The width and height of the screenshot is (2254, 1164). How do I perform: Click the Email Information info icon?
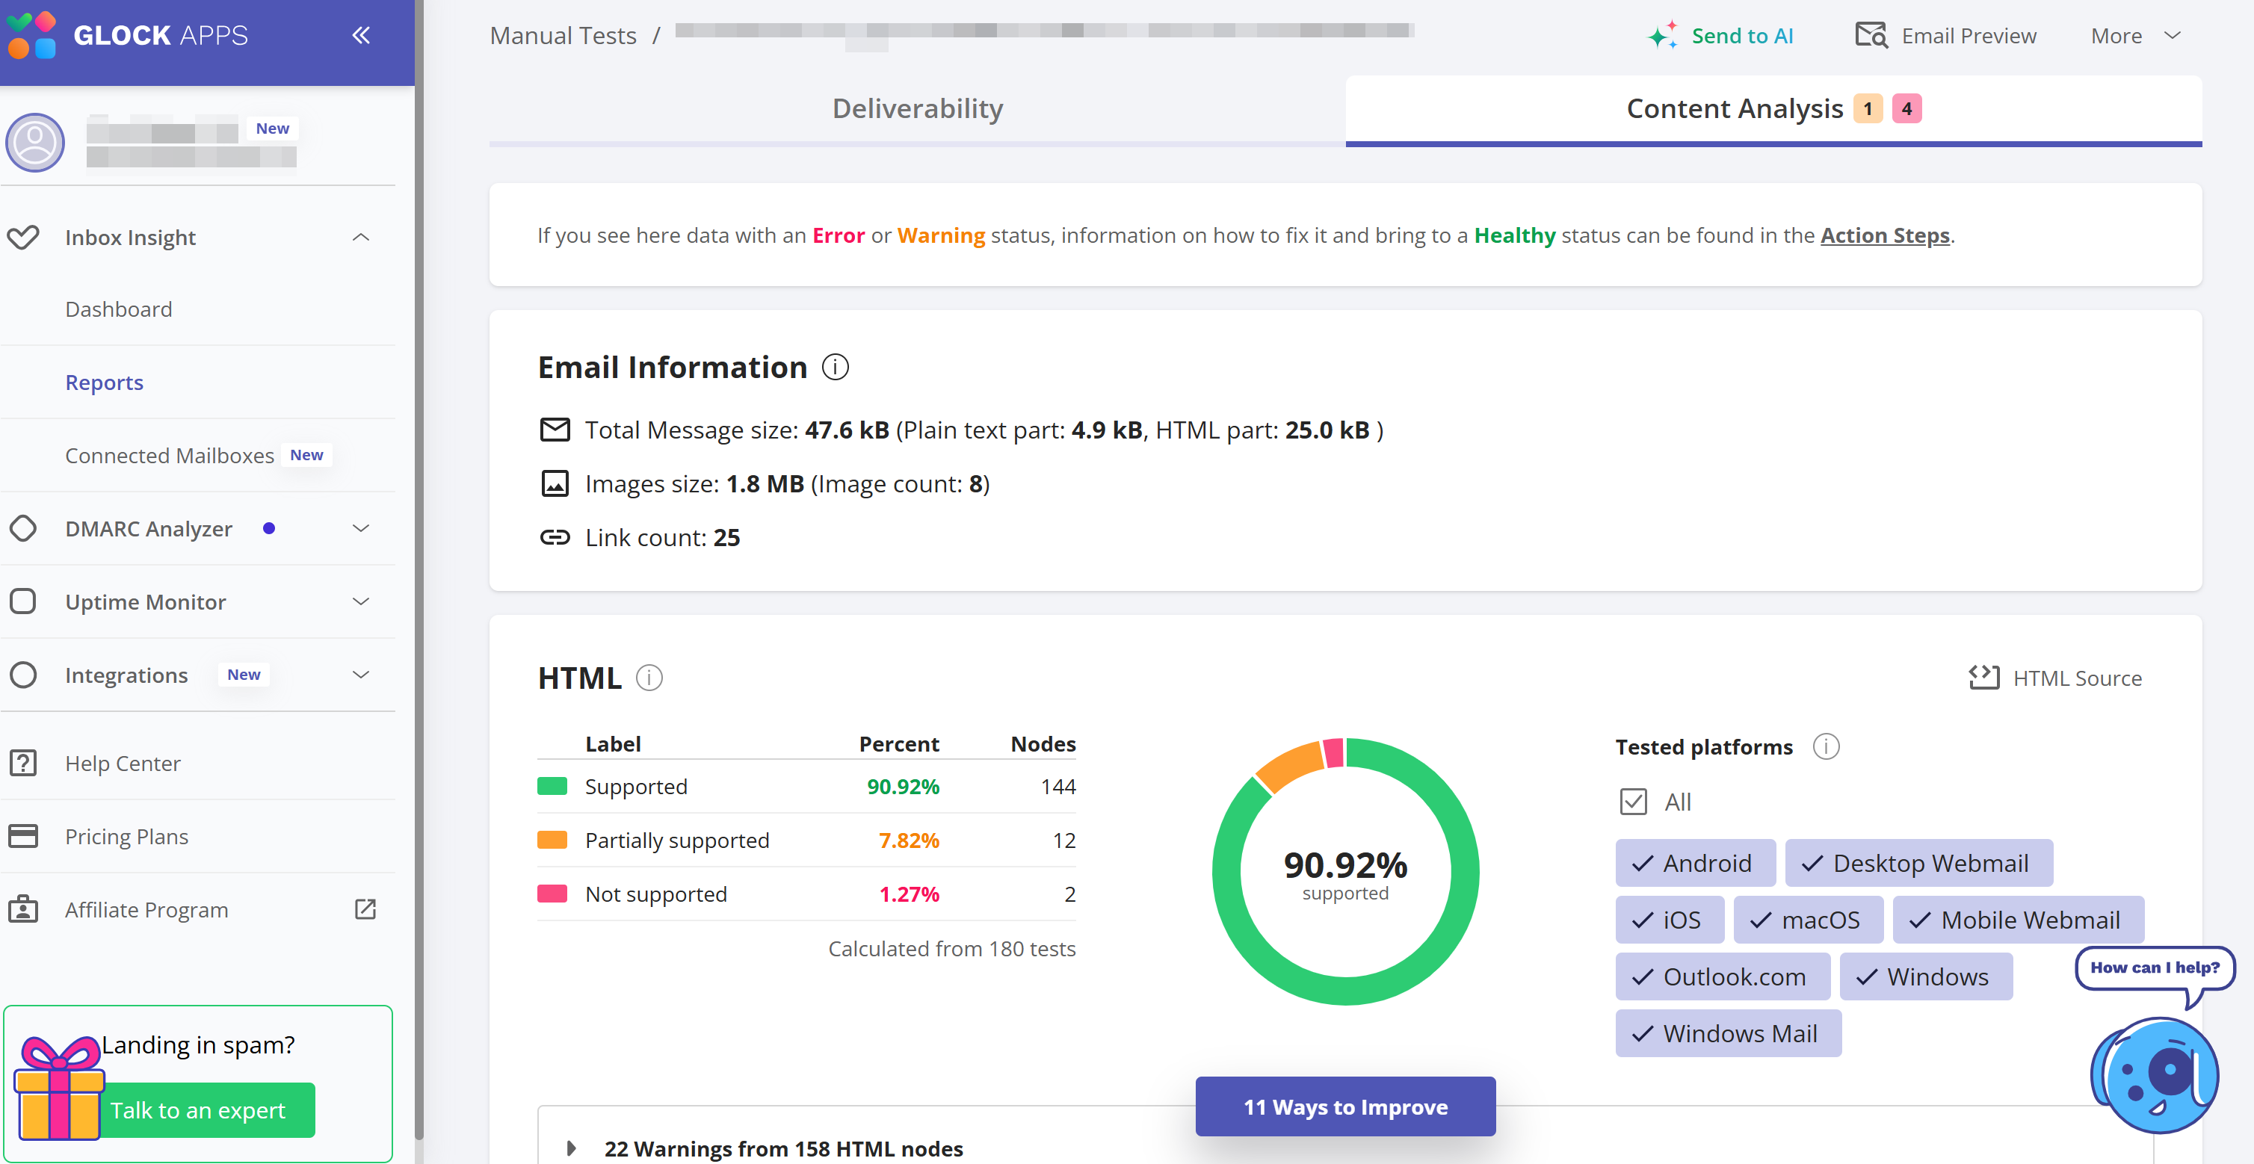pyautogui.click(x=835, y=368)
